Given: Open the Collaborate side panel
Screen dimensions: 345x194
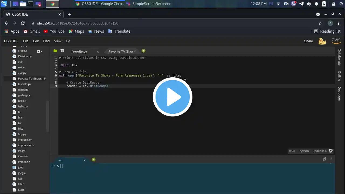Looking at the screenshot, I should click(x=340, y=57).
